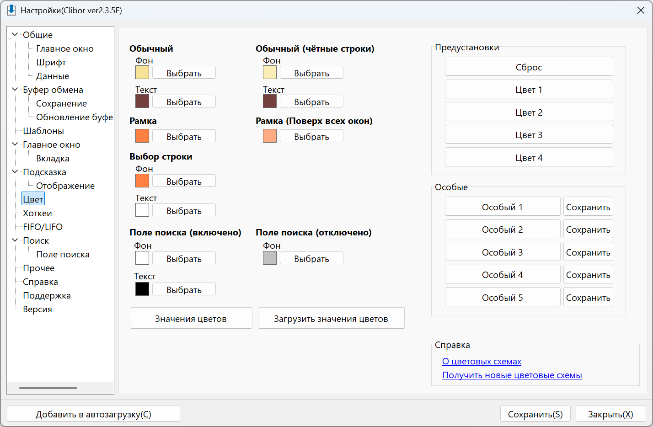The width and height of the screenshot is (653, 427).
Task: Collapse the Буфер обмена tree node
Action: click(15, 90)
